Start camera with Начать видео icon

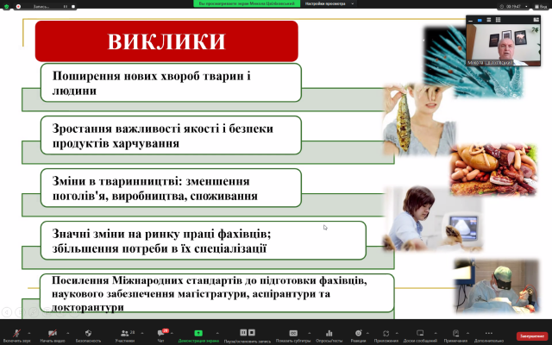53,333
